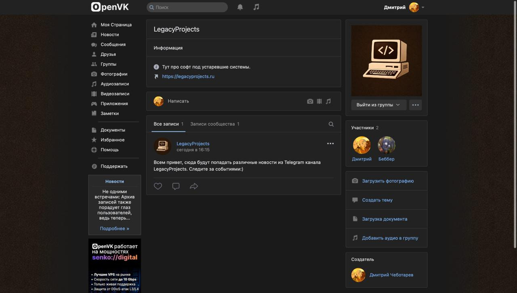The image size is (517, 293).
Task: Open the LegacyProjects post author link
Action: coord(193,143)
